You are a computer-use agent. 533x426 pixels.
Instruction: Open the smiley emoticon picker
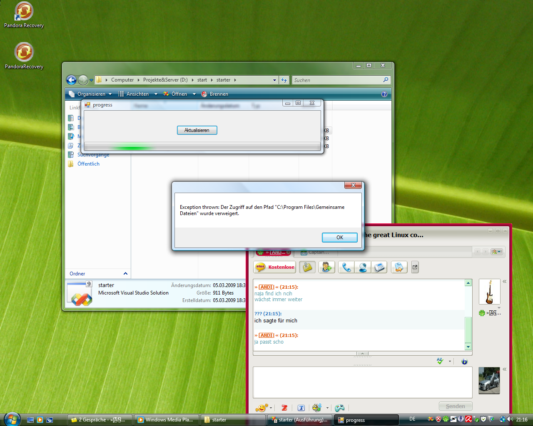tap(261, 408)
